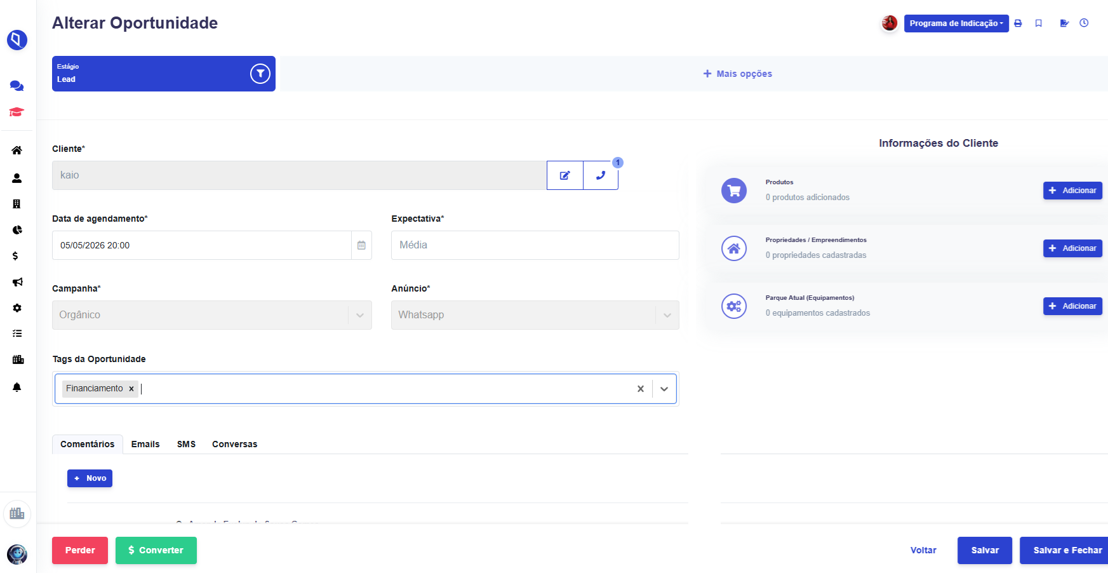Go to home via the house icon
1108x573 pixels.
(x=17, y=151)
